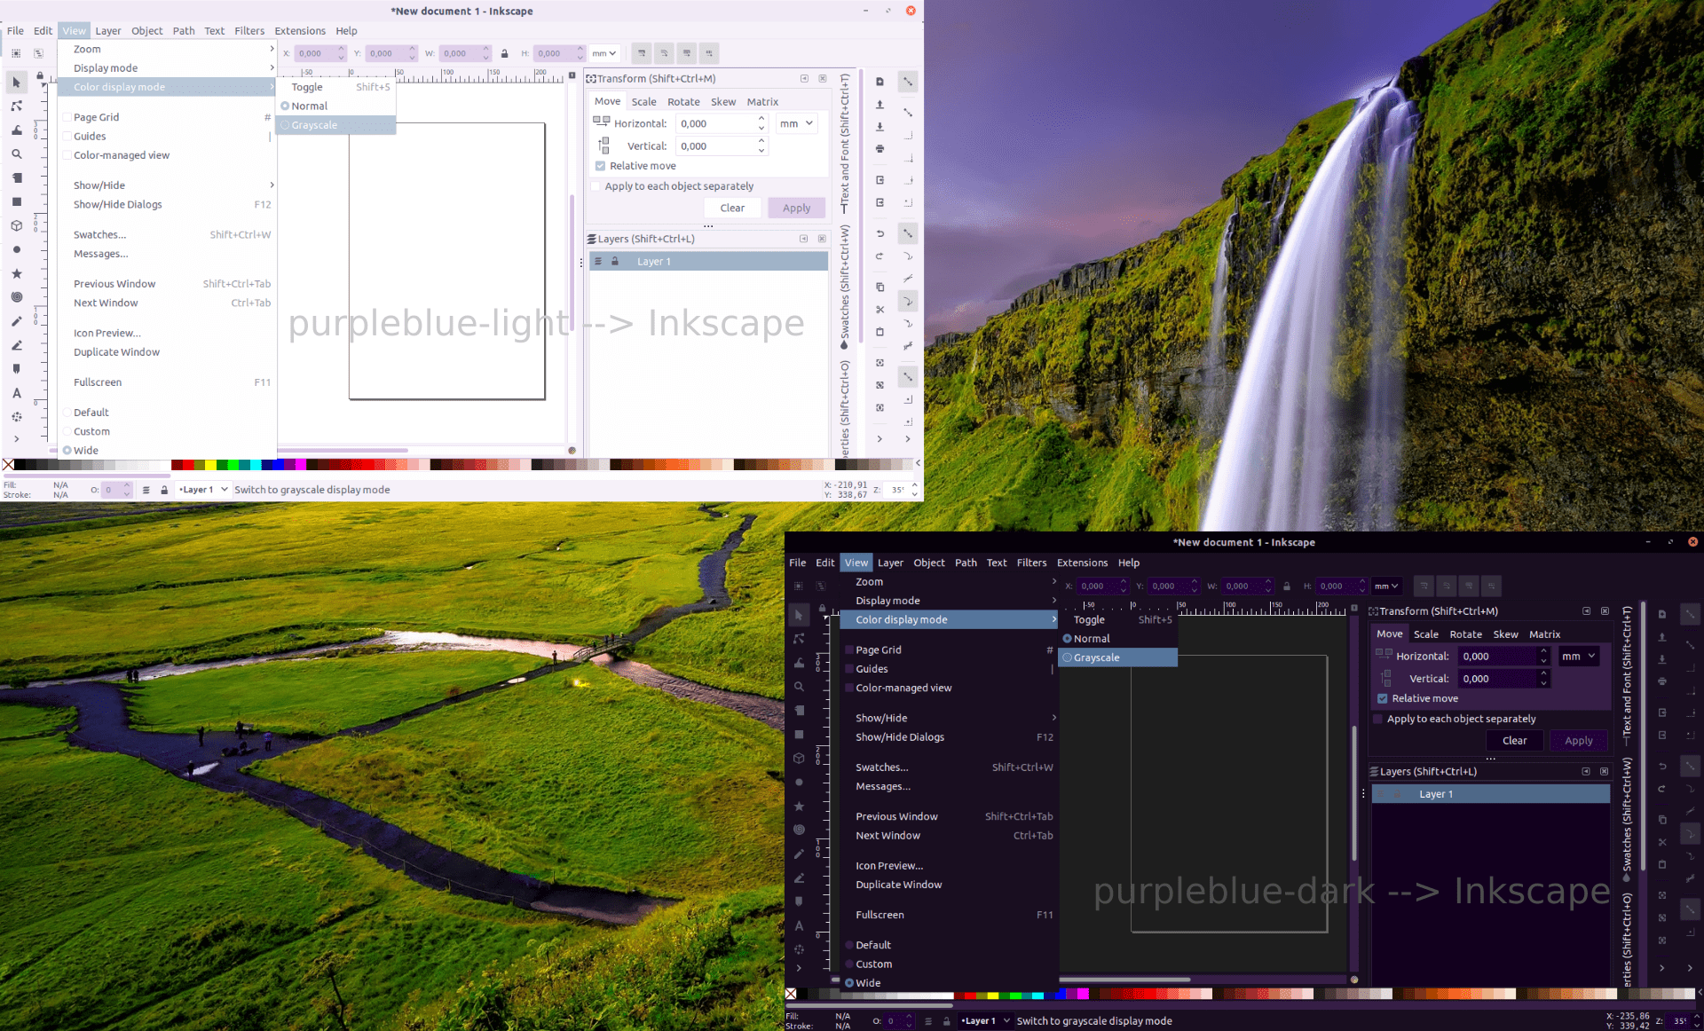Select Grayscale radio option in light window
The height and width of the screenshot is (1031, 1704).
tap(336, 125)
